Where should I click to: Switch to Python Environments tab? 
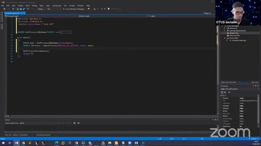(228, 82)
